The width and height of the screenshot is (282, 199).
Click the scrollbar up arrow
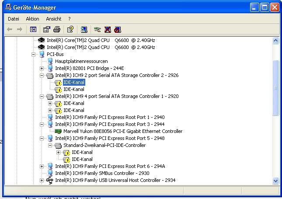pos(276,41)
